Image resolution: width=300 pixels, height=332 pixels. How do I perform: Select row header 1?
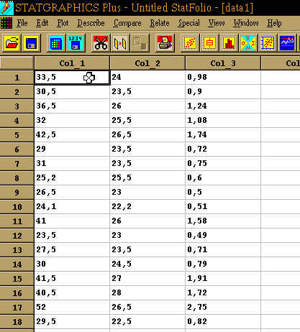pos(17,78)
